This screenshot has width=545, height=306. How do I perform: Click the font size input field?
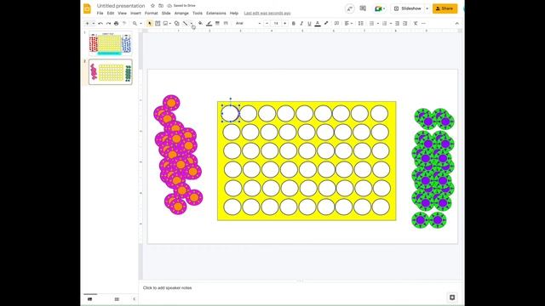(276, 23)
